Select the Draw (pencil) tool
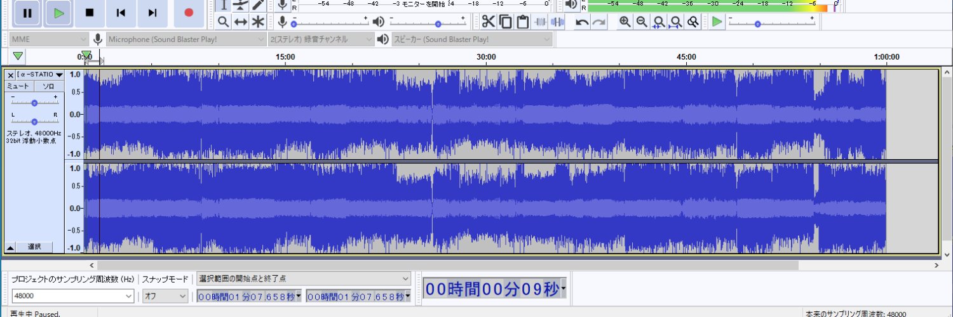The height and width of the screenshot is (317, 953). click(x=257, y=5)
